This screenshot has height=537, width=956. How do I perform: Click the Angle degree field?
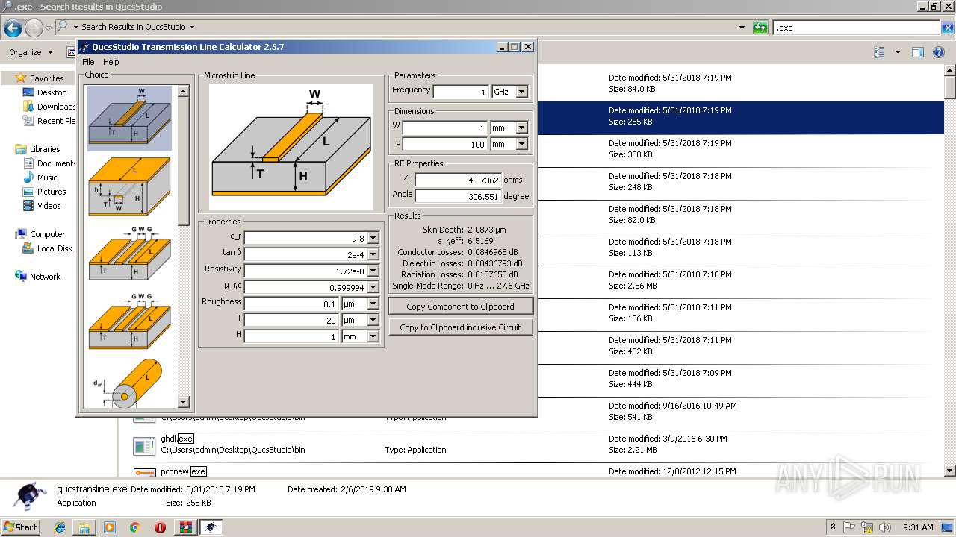458,196
